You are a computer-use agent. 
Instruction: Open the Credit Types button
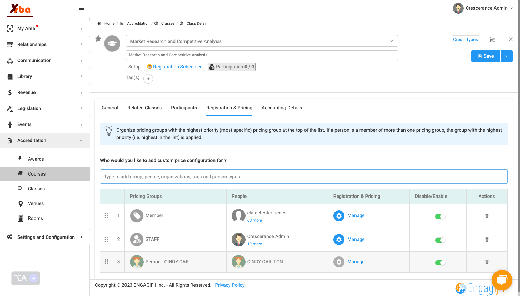466,40
